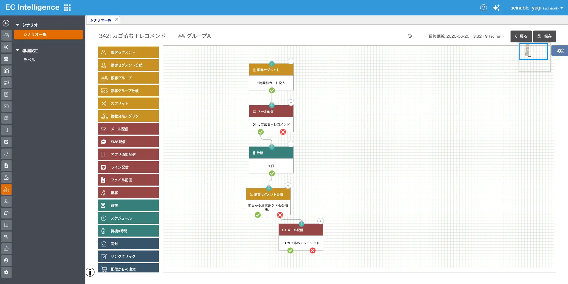The image size is (568, 284).
Task: Open the settings gears panel on right edge
Action: pyautogui.click(x=560, y=51)
